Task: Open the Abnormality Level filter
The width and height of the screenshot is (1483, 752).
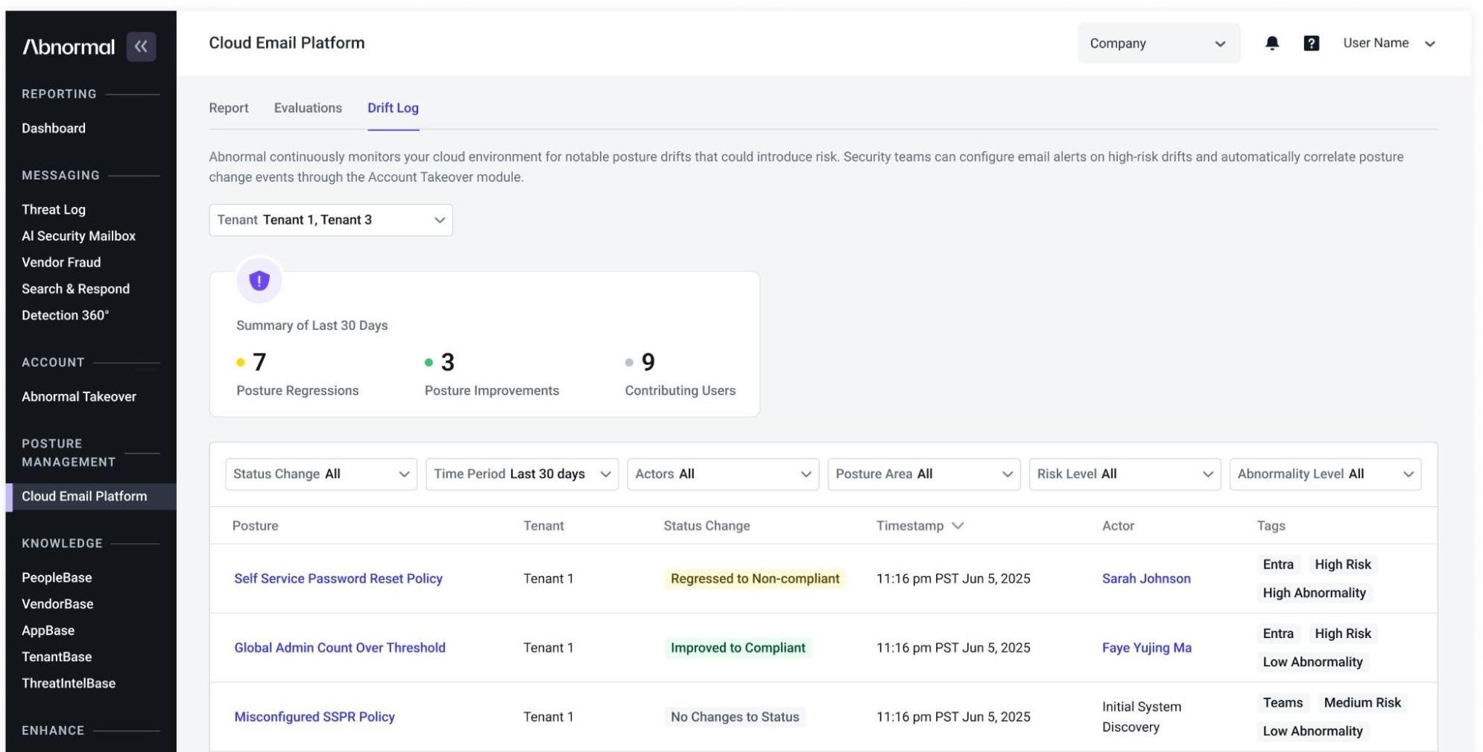Action: coord(1325,474)
